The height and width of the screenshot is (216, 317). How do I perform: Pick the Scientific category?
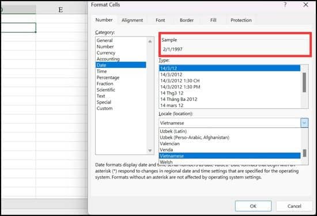coord(120,90)
